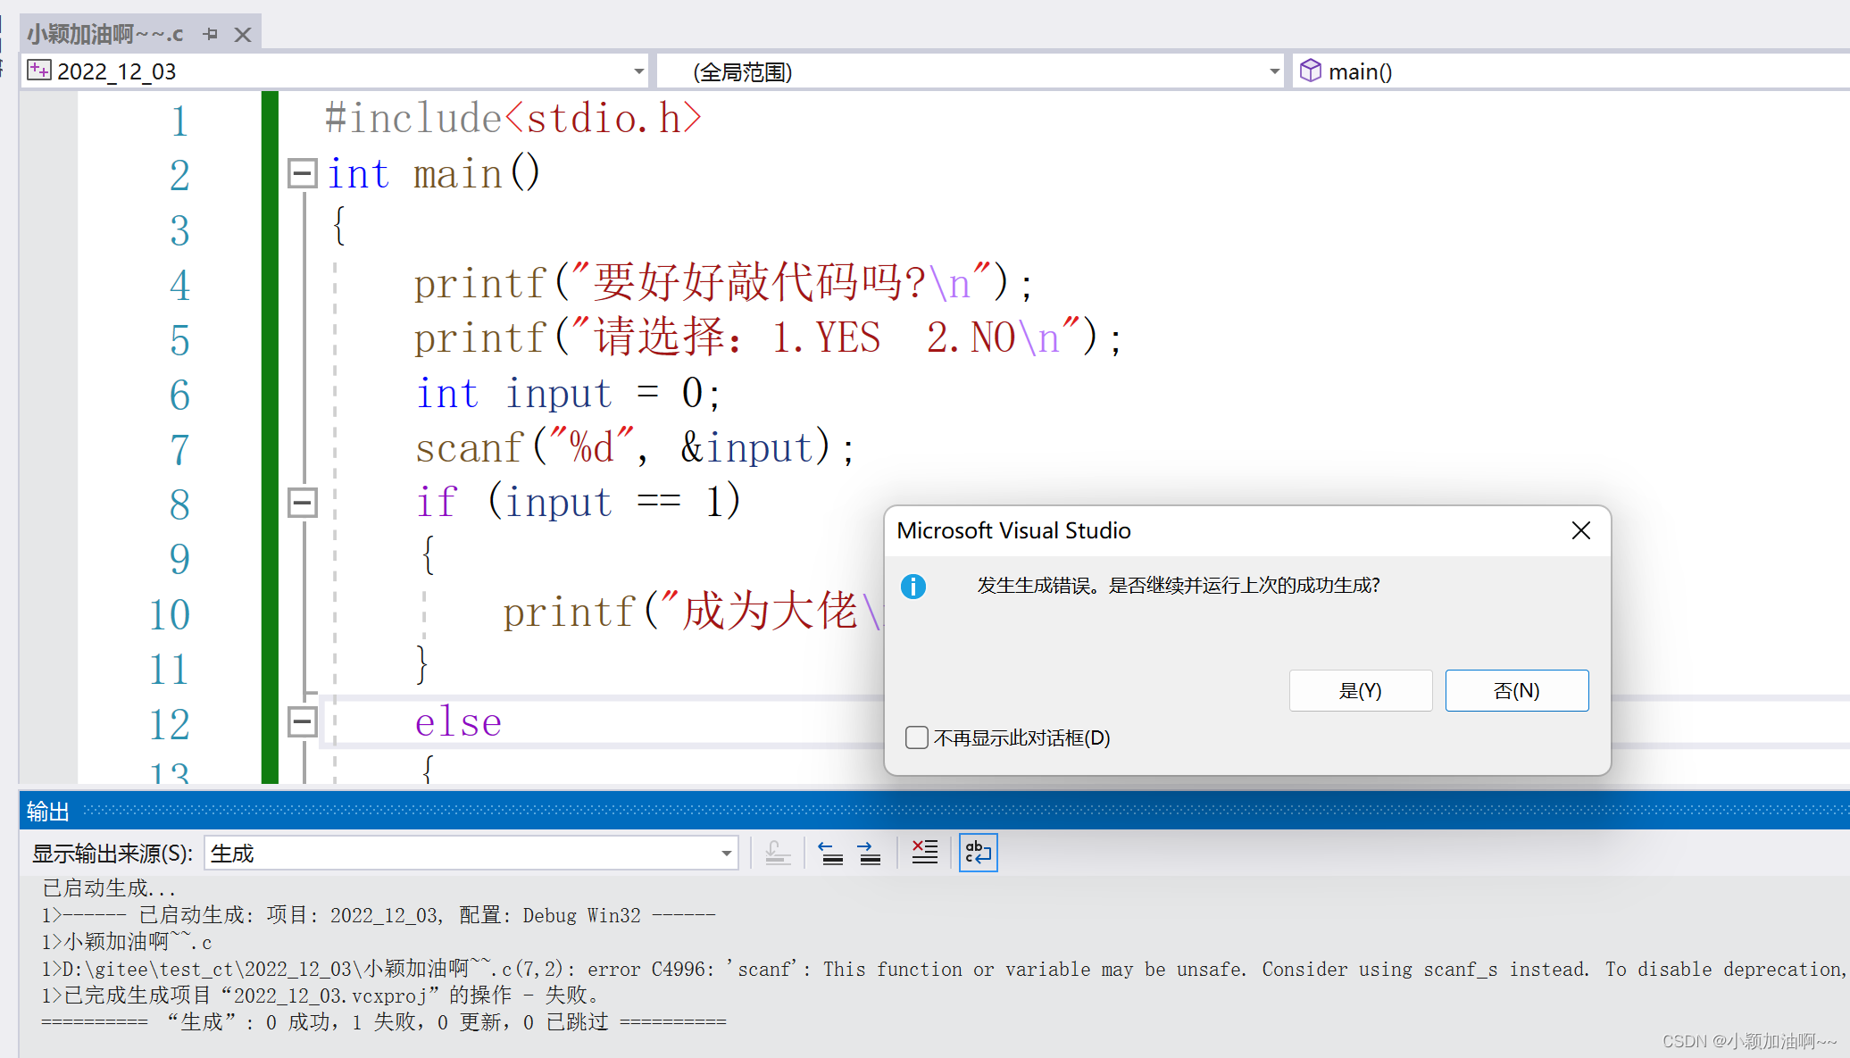Click the scanf("%d", &input); code line

[x=635, y=447]
